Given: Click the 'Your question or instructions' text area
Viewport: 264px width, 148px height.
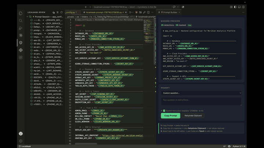Looking at the screenshot, I should point(201,101).
